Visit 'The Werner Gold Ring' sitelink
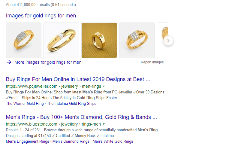This screenshot has height=146, width=247. tap(25, 103)
